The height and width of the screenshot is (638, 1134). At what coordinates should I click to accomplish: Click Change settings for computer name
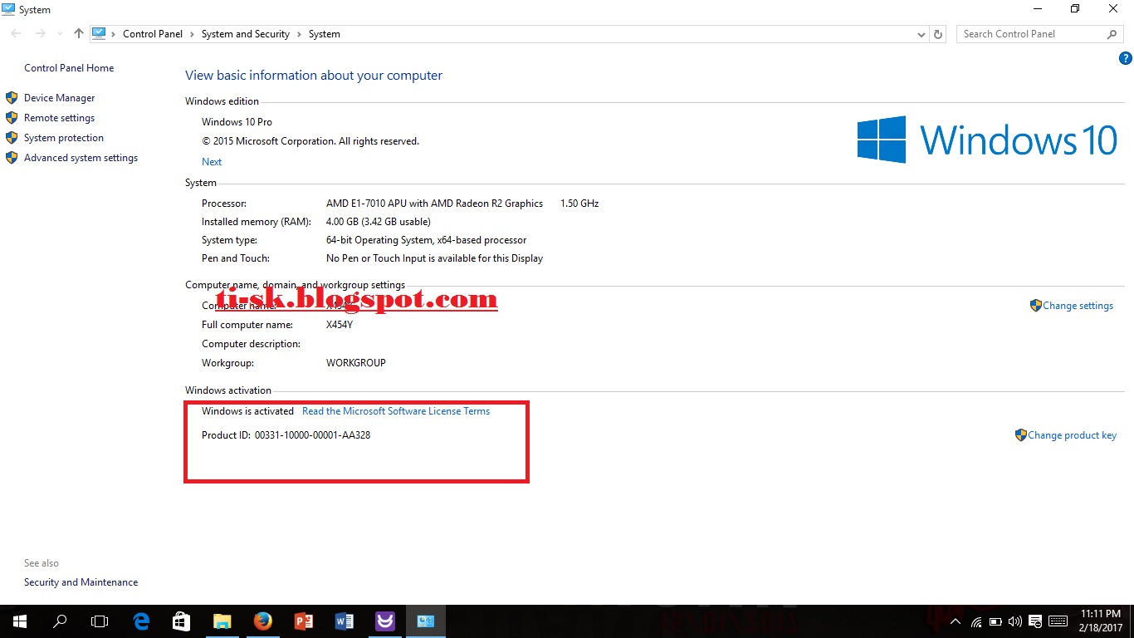pyautogui.click(x=1078, y=306)
